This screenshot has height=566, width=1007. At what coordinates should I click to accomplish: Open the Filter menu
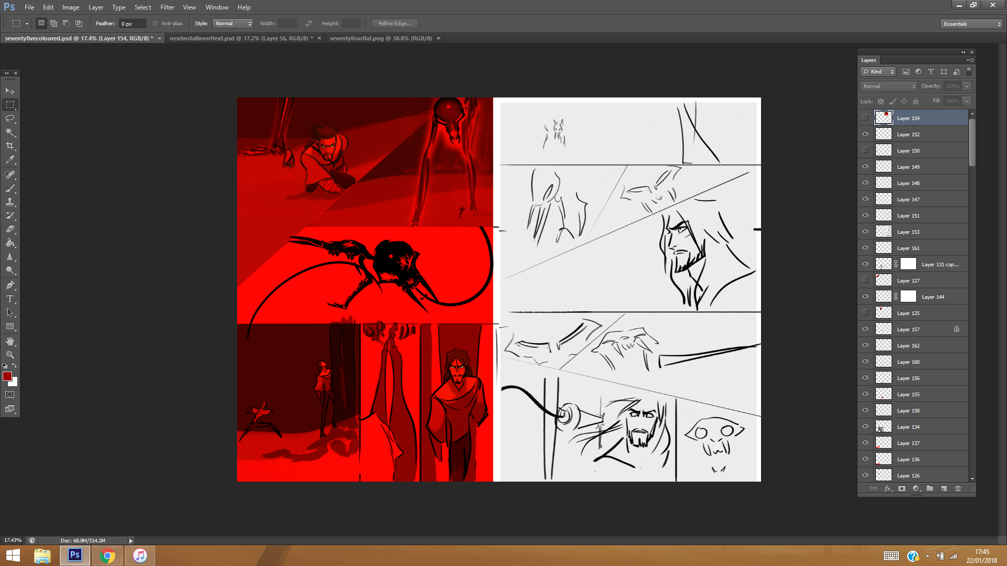[167, 7]
